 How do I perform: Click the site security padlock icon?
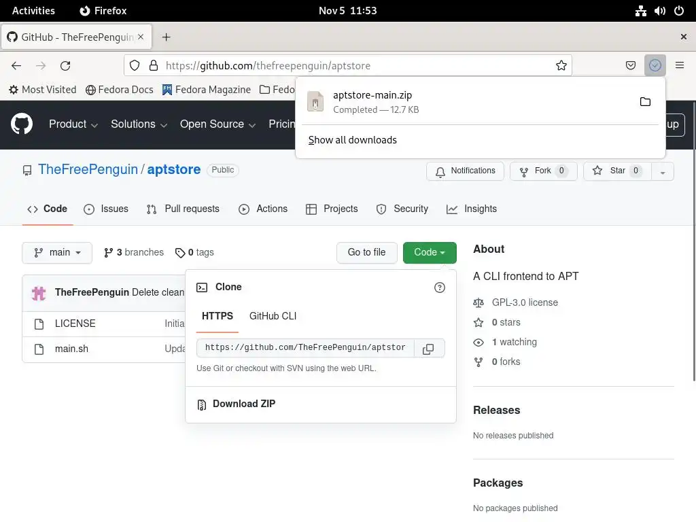click(x=154, y=66)
